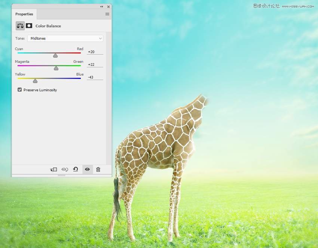This screenshot has height=248, width=318.
Task: Switch to the Properties tab
Action: [24, 14]
